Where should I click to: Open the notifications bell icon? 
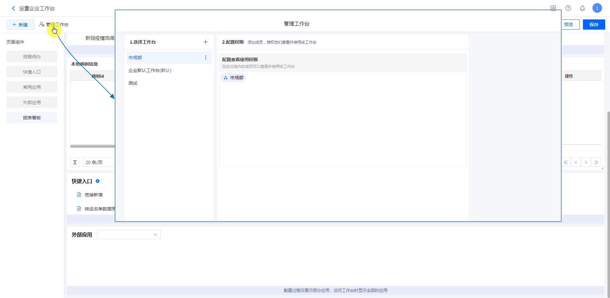click(x=582, y=8)
